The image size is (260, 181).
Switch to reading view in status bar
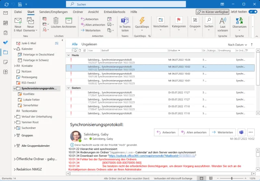pyautogui.click(x=210, y=179)
